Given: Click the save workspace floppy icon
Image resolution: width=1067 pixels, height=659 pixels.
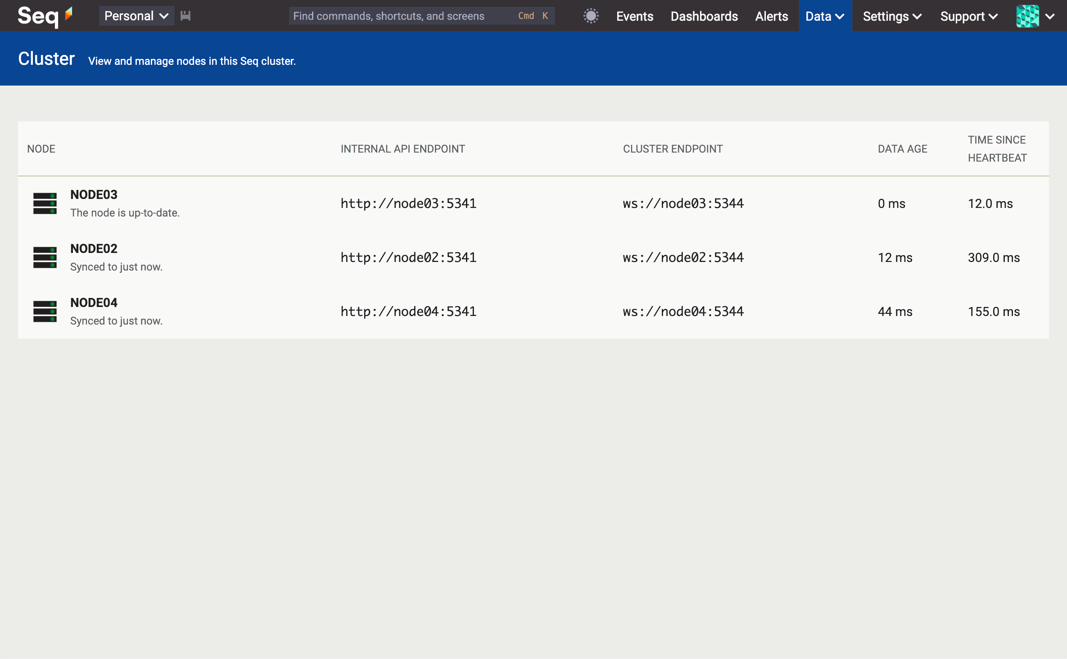Looking at the screenshot, I should click(185, 16).
